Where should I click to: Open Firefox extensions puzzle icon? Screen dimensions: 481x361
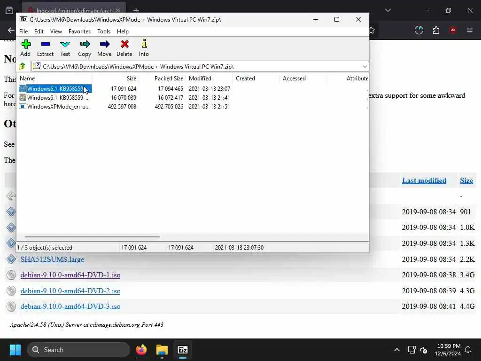436,30
